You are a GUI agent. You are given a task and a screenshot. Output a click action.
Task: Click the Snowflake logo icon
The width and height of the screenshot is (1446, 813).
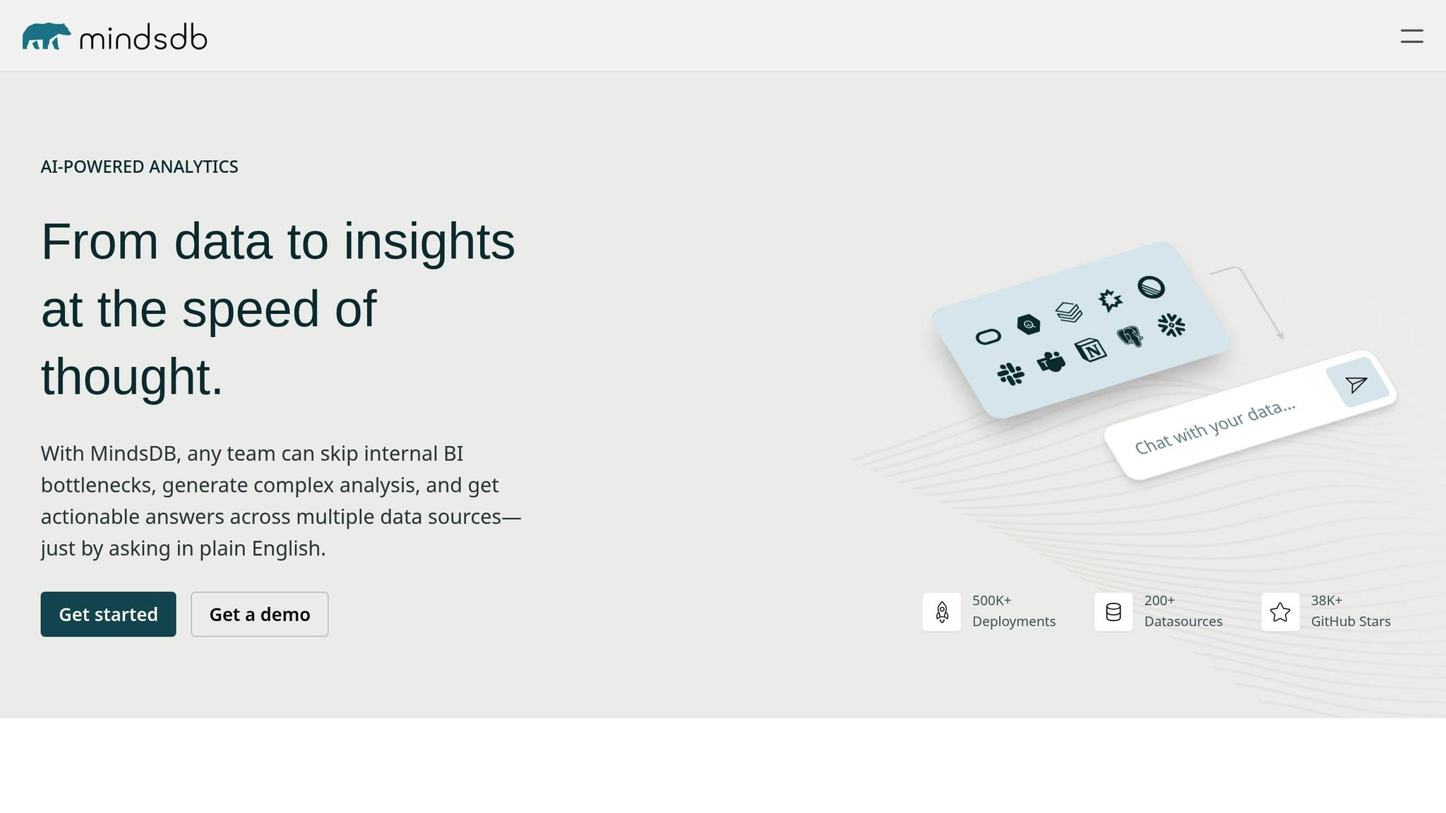coord(1171,325)
